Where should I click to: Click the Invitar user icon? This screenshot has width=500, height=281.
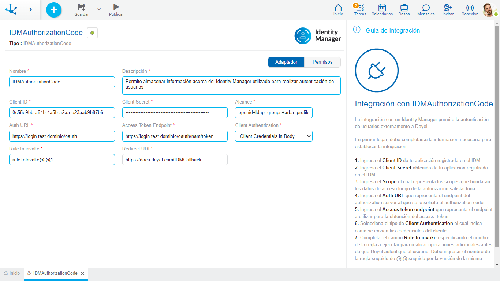tap(448, 8)
